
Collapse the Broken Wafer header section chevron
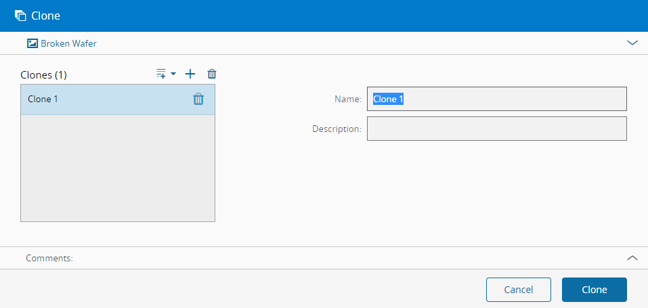(632, 43)
